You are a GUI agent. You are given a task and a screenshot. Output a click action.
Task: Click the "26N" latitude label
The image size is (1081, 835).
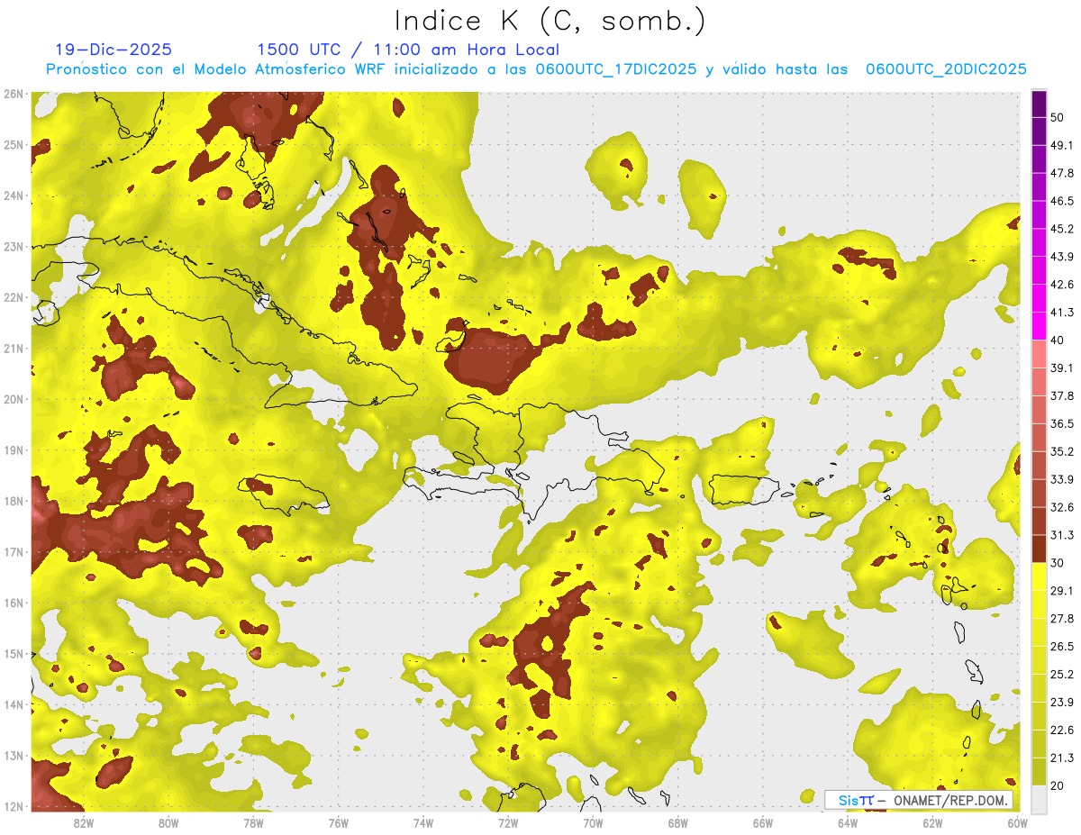click(14, 94)
